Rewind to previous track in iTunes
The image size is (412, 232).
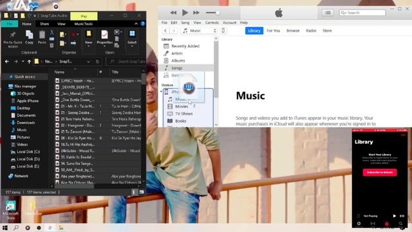[173, 13]
